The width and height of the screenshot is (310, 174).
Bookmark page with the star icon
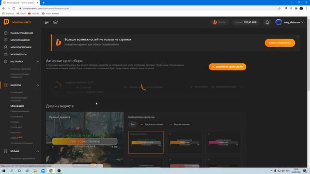coord(279,9)
